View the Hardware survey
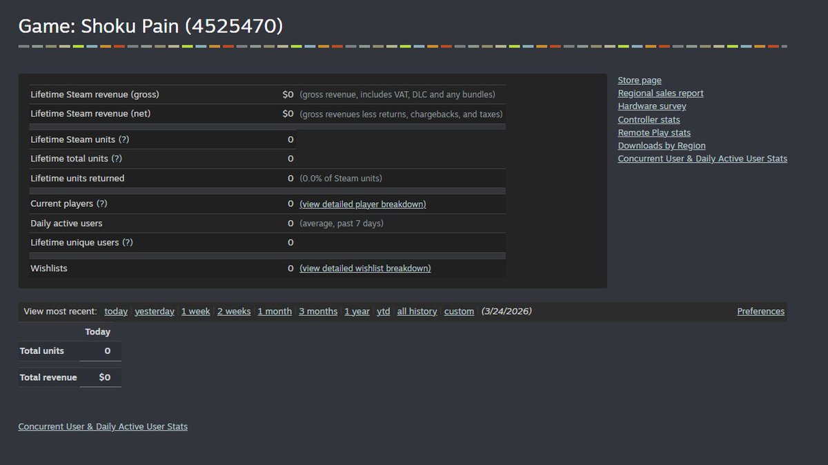The width and height of the screenshot is (828, 465). pyautogui.click(x=651, y=106)
